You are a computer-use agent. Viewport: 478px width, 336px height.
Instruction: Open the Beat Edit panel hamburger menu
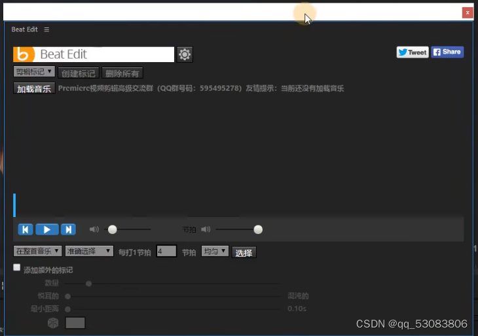(46, 29)
